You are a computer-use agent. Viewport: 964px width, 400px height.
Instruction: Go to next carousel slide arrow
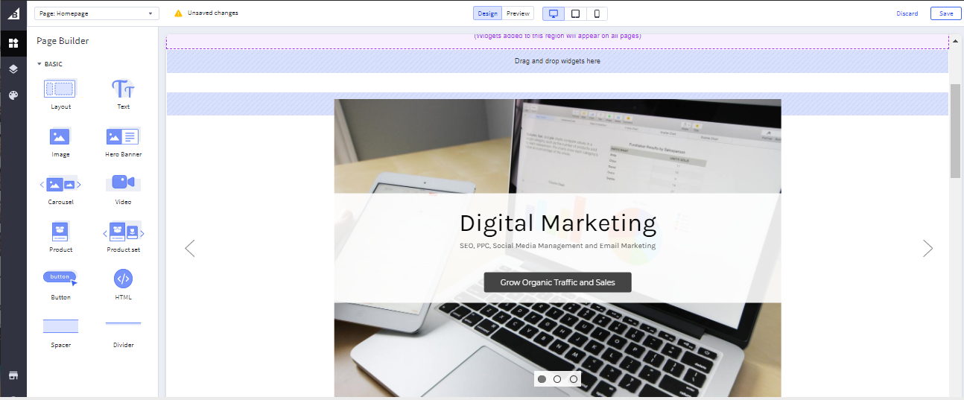(927, 248)
